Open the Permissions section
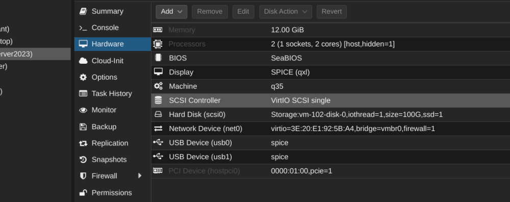510x202 pixels. coord(113,193)
